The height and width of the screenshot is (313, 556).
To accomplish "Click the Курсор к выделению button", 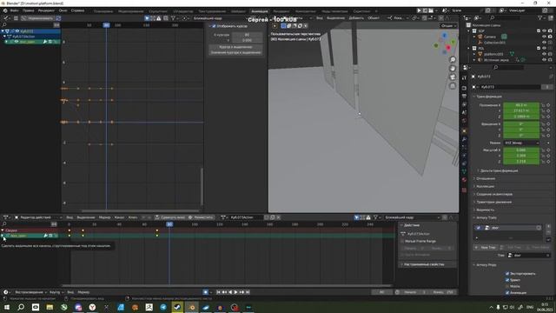I will [x=235, y=47].
